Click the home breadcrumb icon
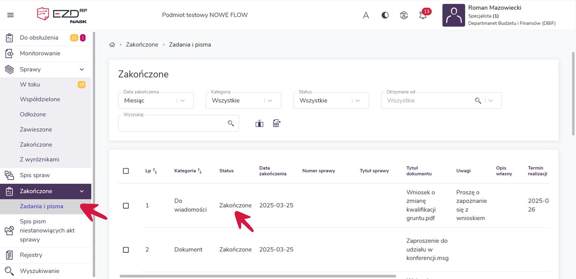The width and height of the screenshot is (576, 279). point(112,45)
